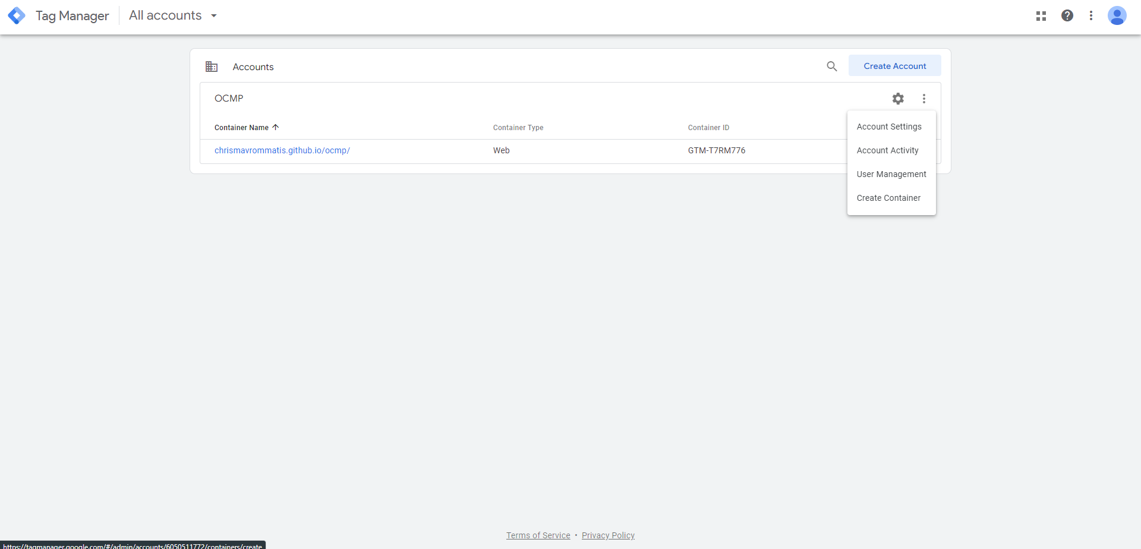
Task: Click the Container ID column header
Action: [708, 128]
